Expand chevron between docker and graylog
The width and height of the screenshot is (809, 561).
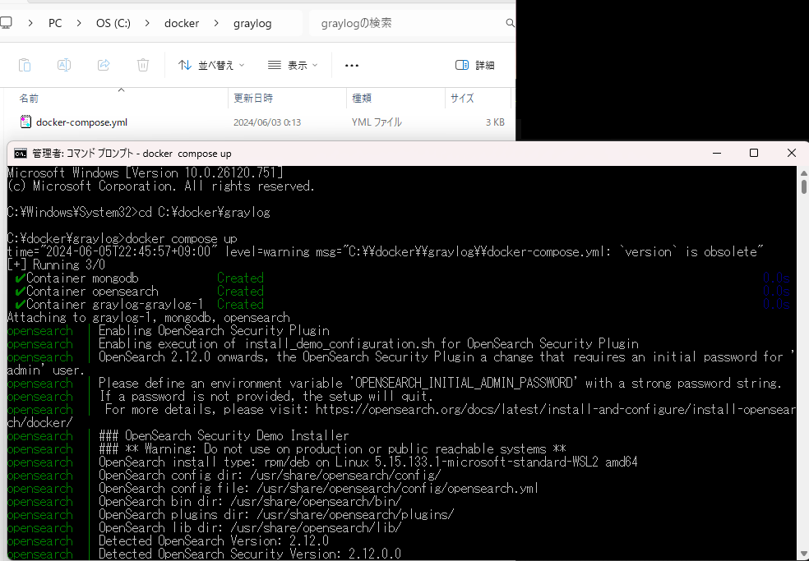click(215, 23)
